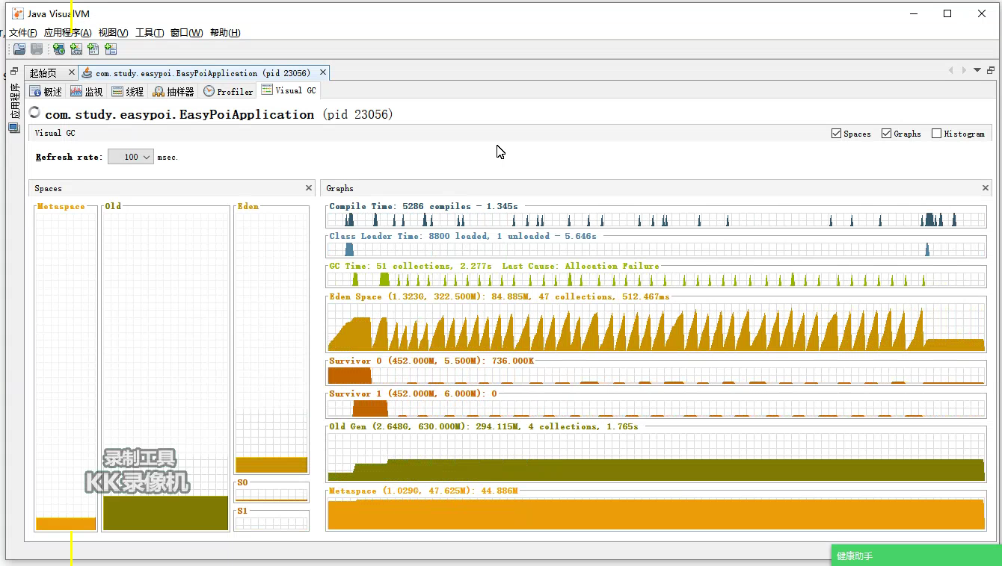The image size is (1002, 566).
Task: Open the 应用程序(A) menu
Action: point(67,33)
